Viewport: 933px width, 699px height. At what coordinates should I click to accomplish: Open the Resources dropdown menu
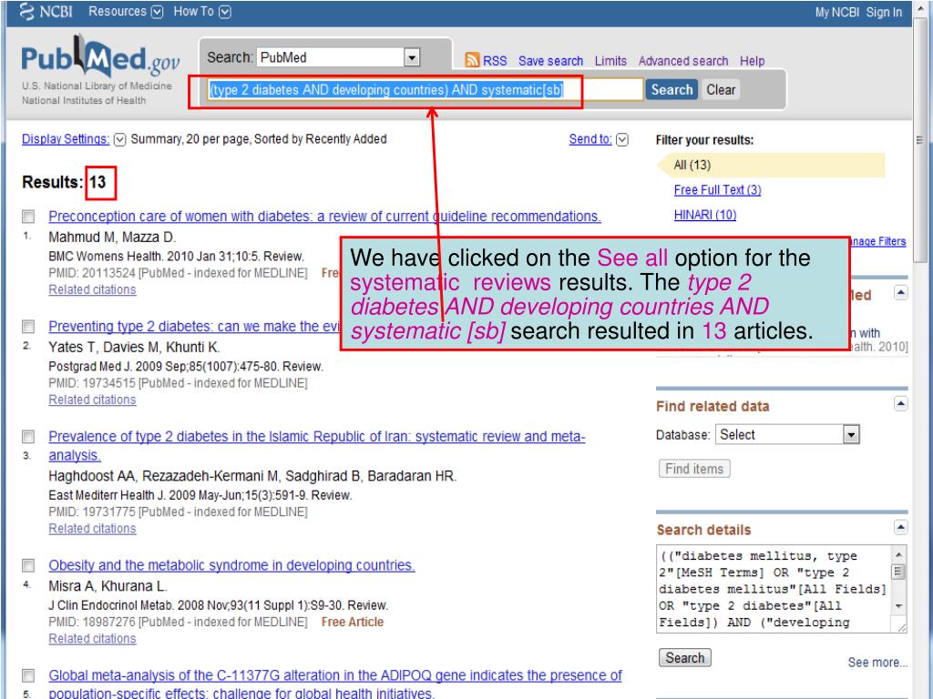tap(126, 11)
